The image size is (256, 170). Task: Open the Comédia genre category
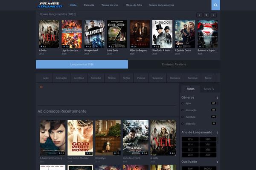pyautogui.click(x=96, y=78)
